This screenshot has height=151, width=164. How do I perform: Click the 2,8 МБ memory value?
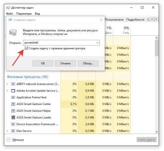[90, 97]
